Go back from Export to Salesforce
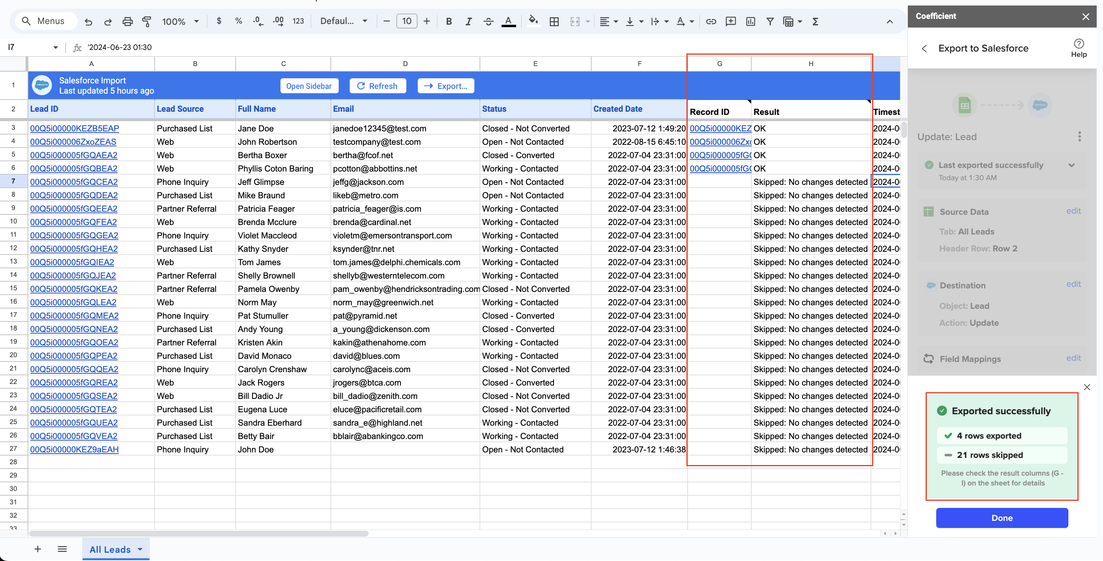The width and height of the screenshot is (1103, 561). 924,48
